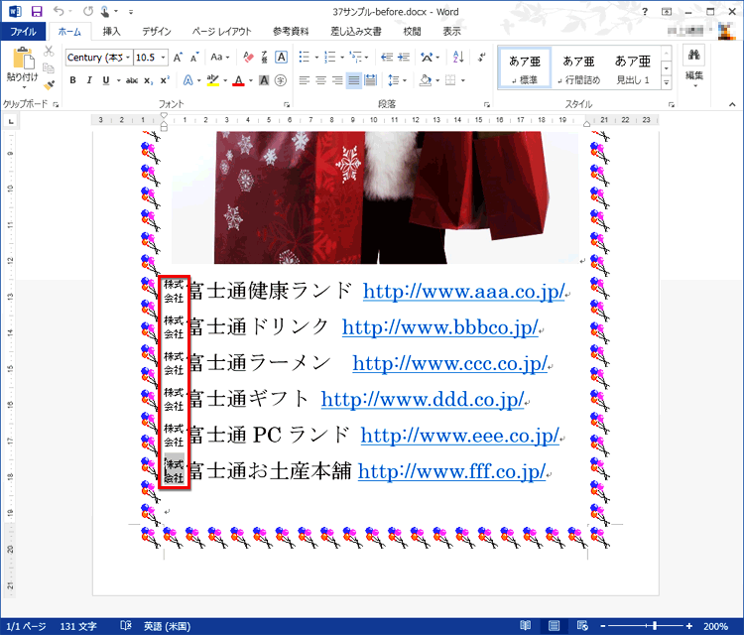
Task: Apply red font color button
Action: point(238,80)
